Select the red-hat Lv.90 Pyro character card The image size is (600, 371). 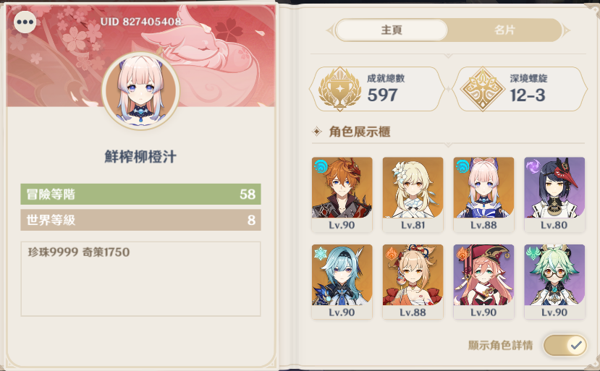tap(483, 282)
